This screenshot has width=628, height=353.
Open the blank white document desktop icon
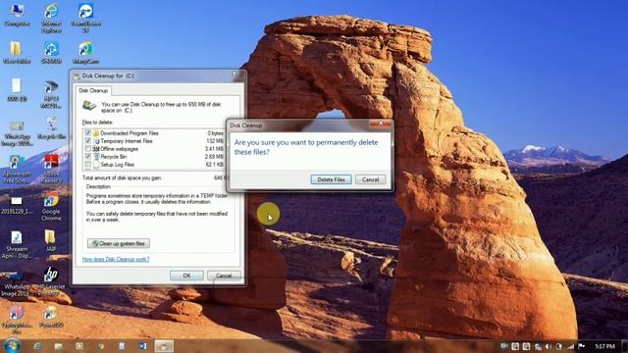[17, 89]
